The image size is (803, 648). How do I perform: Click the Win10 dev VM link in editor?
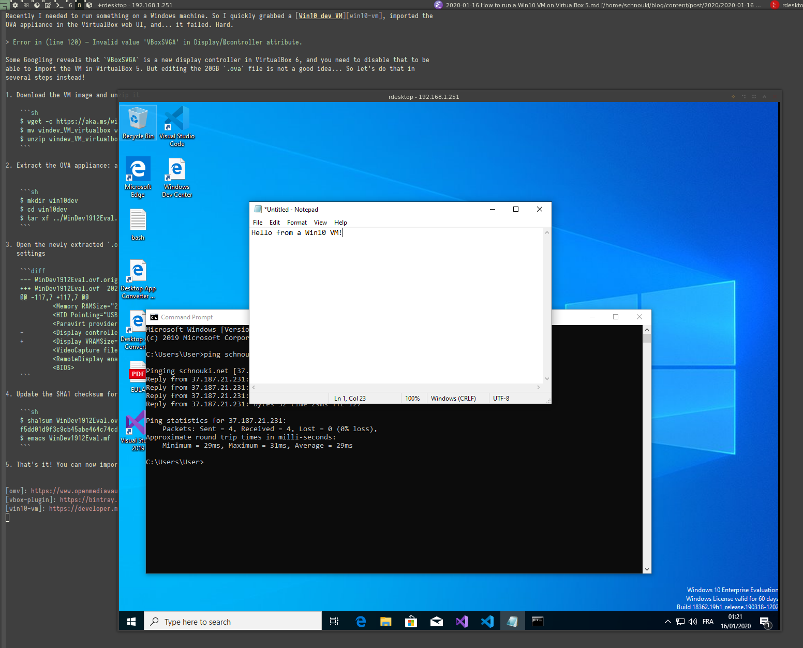tap(321, 16)
